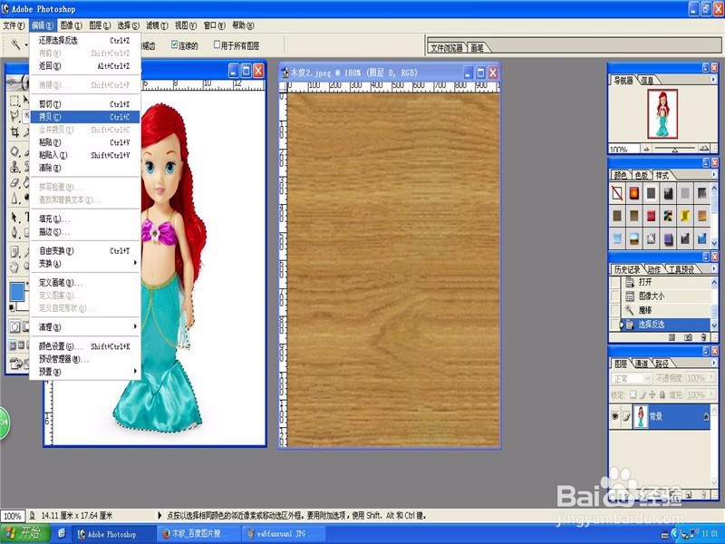Click the delete history state trash icon

pyautogui.click(x=704, y=337)
